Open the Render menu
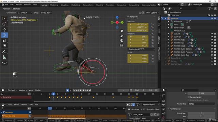Viewport: 218px width, 122px height. click(x=19, y=4)
